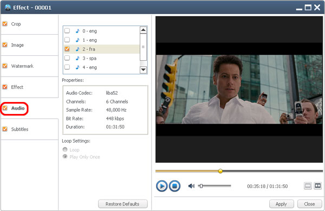
Task: Click the music note icon for 3 - spa
Action: (x=77, y=58)
